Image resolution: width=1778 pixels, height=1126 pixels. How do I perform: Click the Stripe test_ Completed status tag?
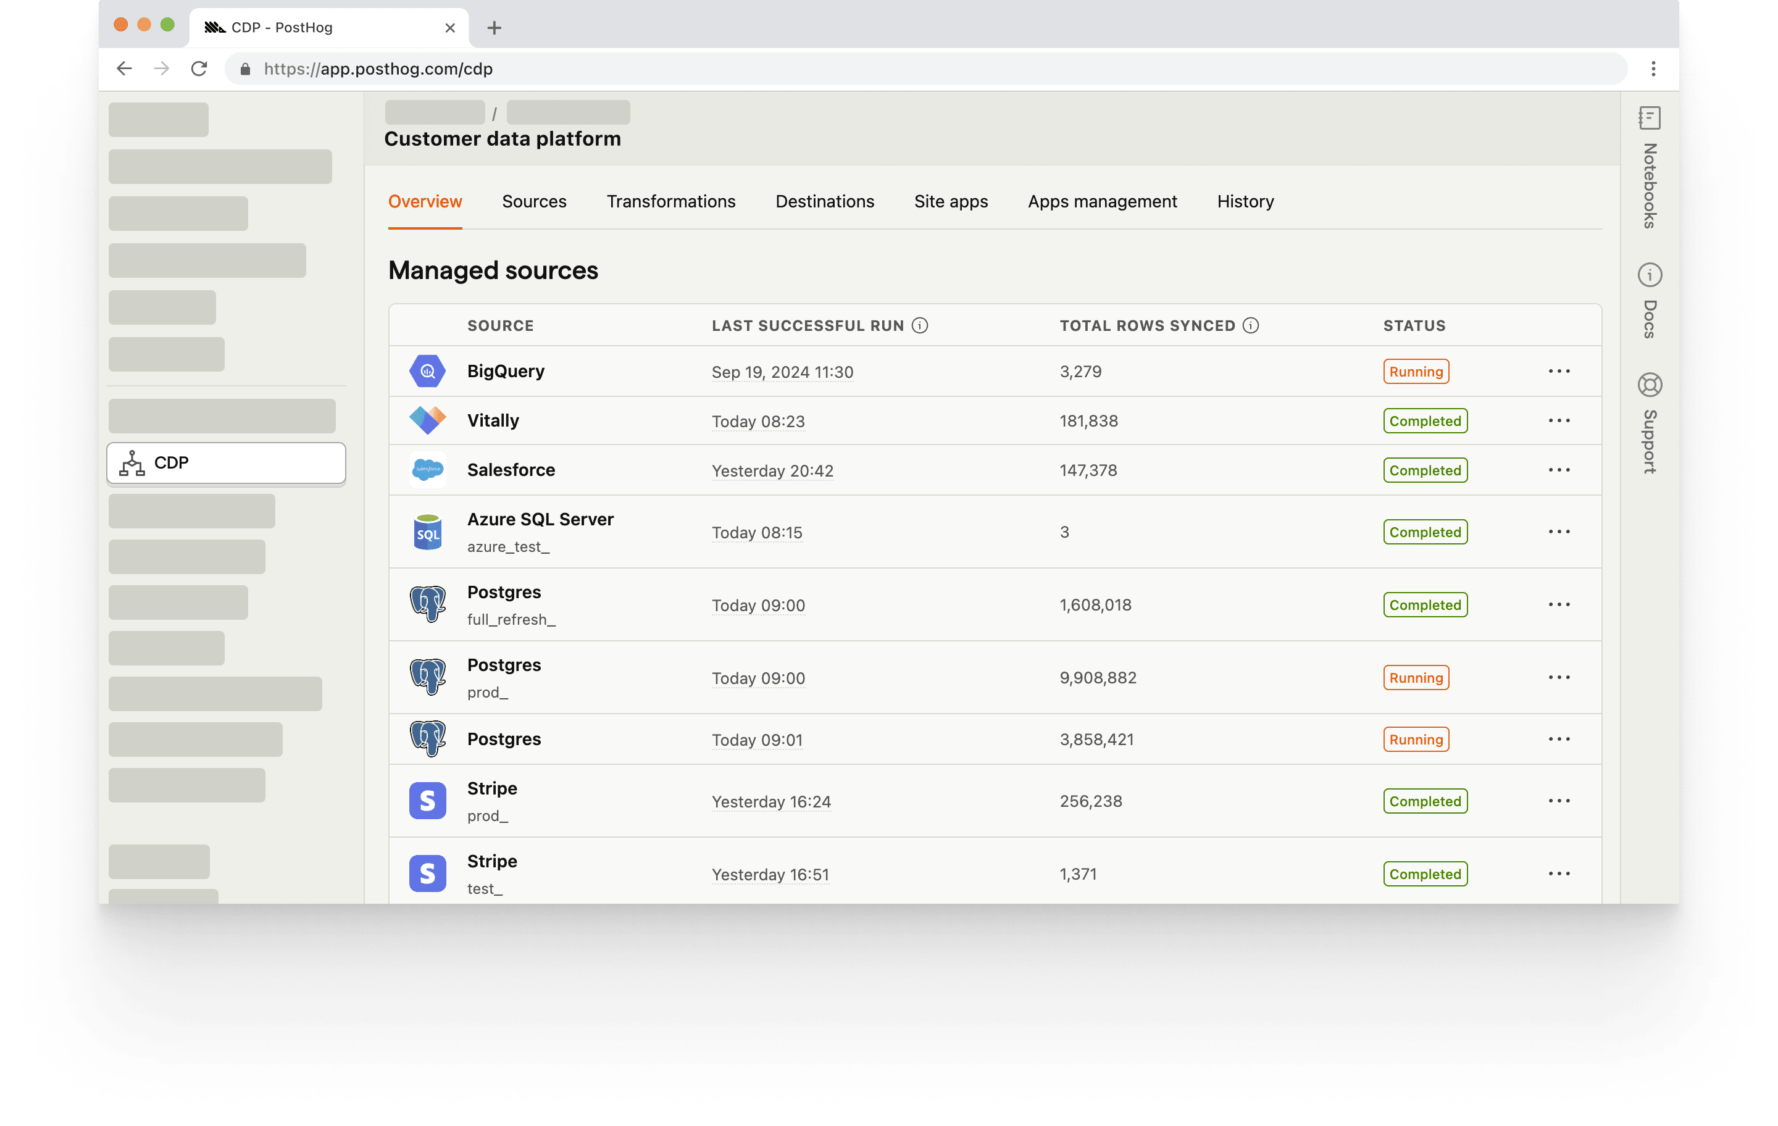(1425, 874)
